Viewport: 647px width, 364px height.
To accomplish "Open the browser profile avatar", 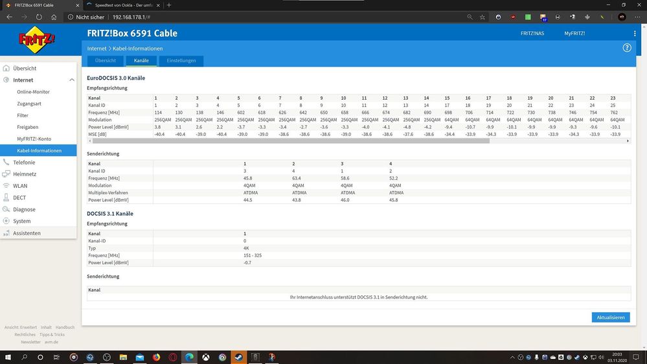I will (622, 17).
